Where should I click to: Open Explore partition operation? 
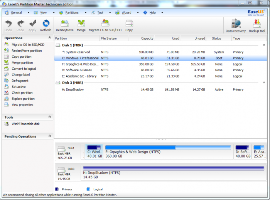pos(19,99)
